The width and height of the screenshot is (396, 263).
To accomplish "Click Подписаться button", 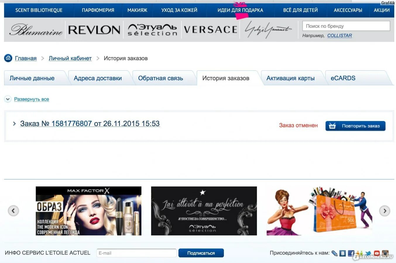I will [201, 253].
